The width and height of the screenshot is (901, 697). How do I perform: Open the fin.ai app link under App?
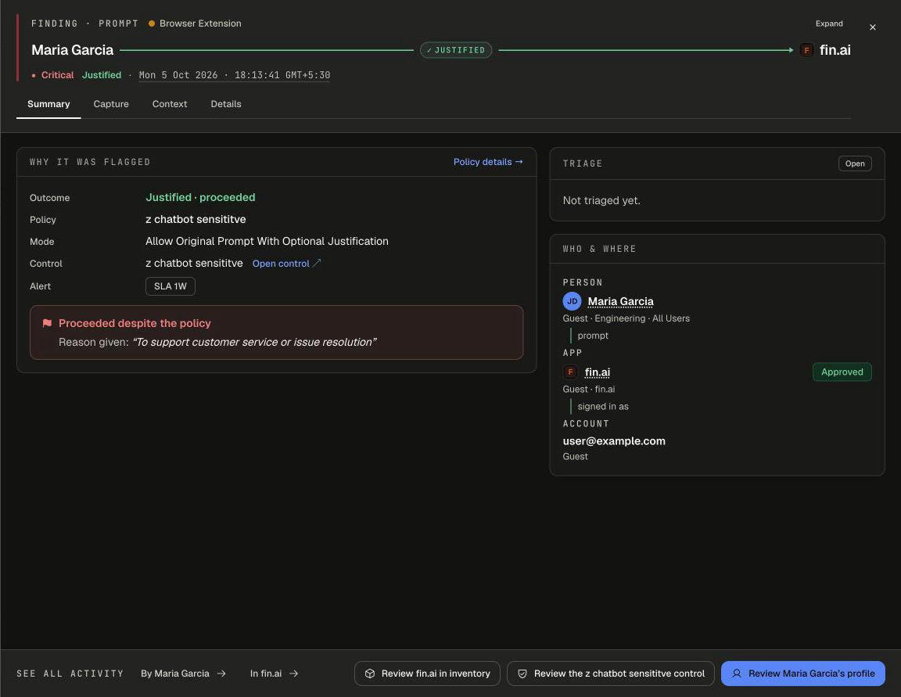[x=598, y=372]
